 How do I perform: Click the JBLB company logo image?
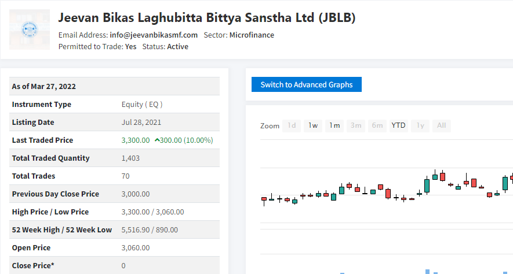point(30,29)
